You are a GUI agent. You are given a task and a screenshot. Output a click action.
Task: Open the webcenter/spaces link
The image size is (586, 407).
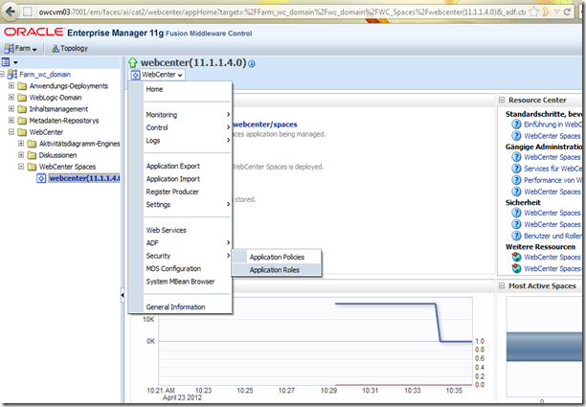pos(265,124)
